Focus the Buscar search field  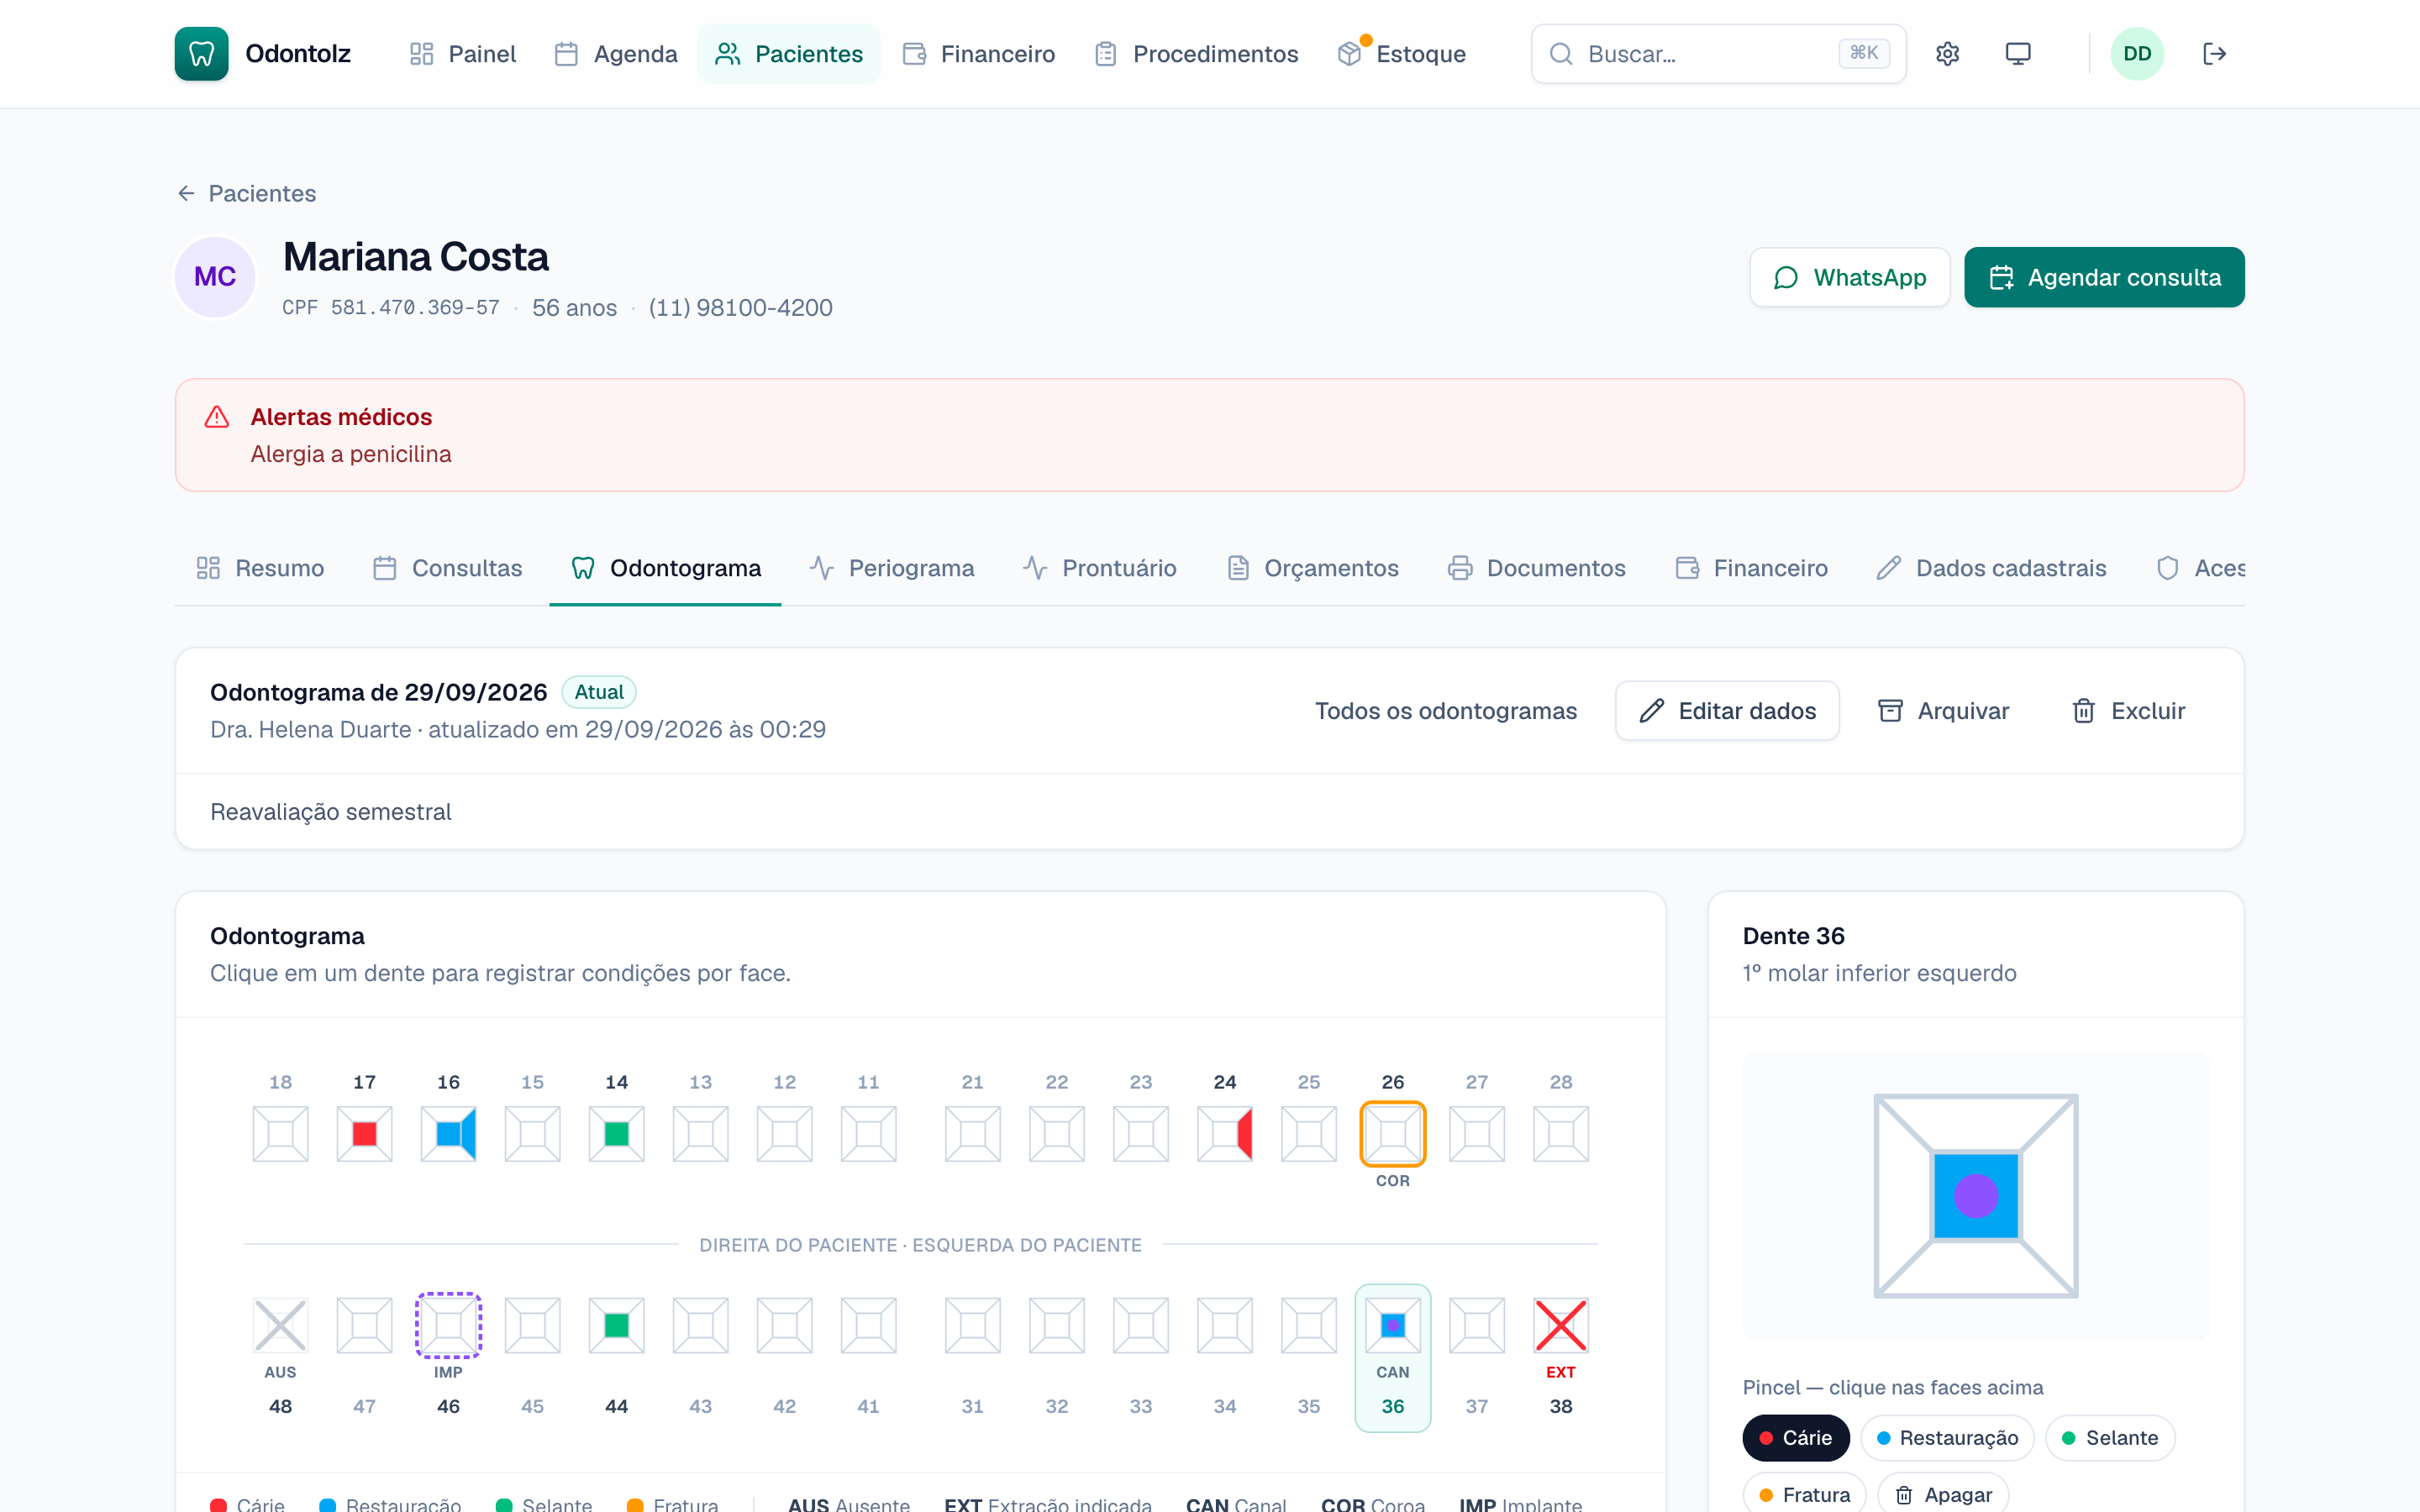pos(1718,54)
